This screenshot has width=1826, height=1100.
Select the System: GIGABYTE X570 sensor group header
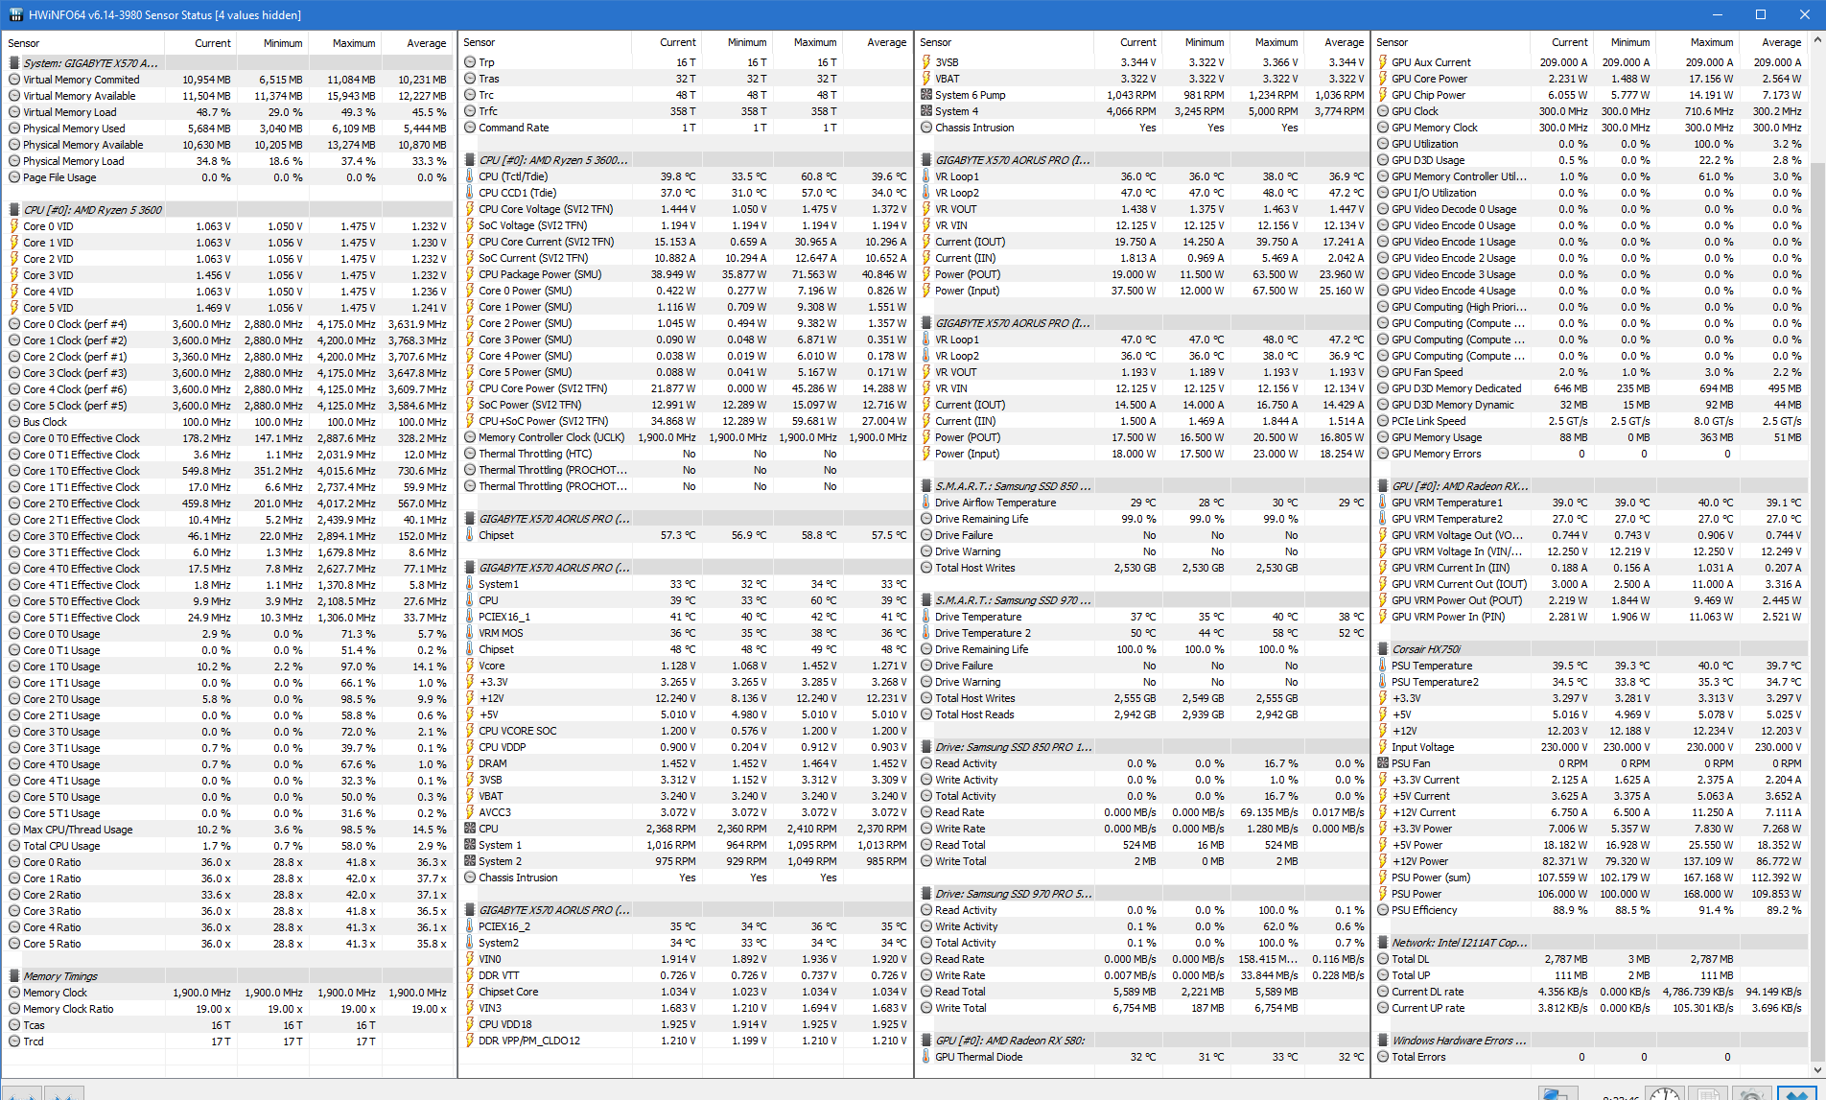(x=228, y=63)
